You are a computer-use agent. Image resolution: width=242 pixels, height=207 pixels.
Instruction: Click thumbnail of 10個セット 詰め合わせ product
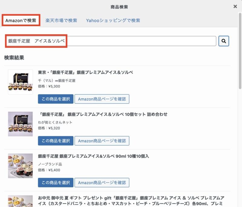[20, 124]
